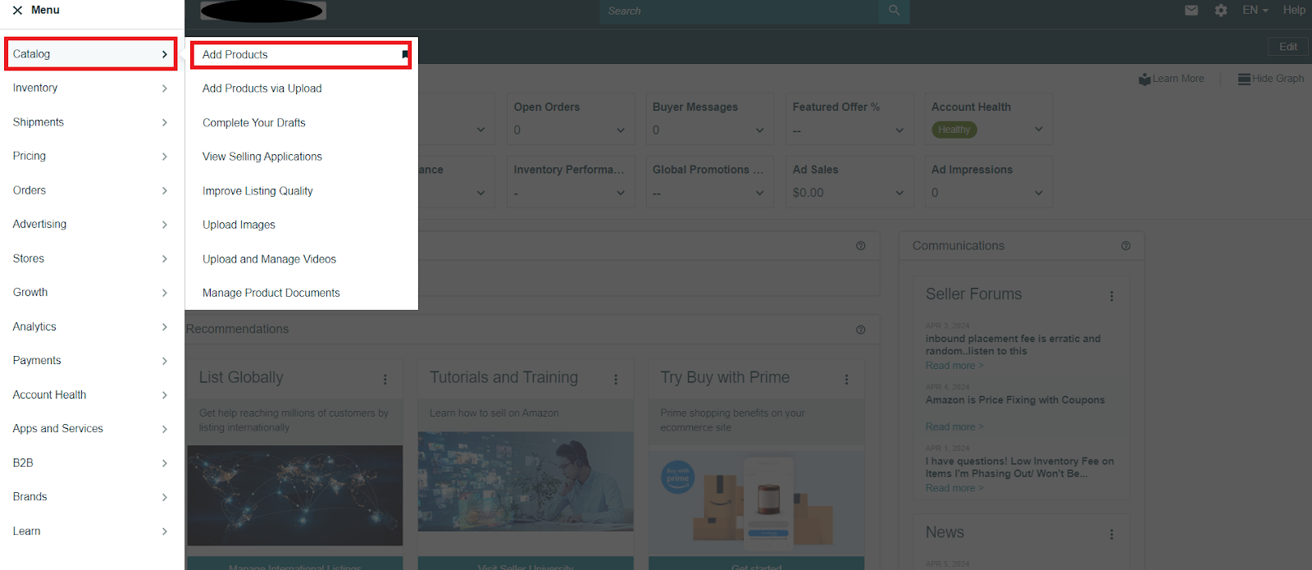Open the settings gear icon
Viewport: 1312px width, 570px height.
tap(1221, 11)
